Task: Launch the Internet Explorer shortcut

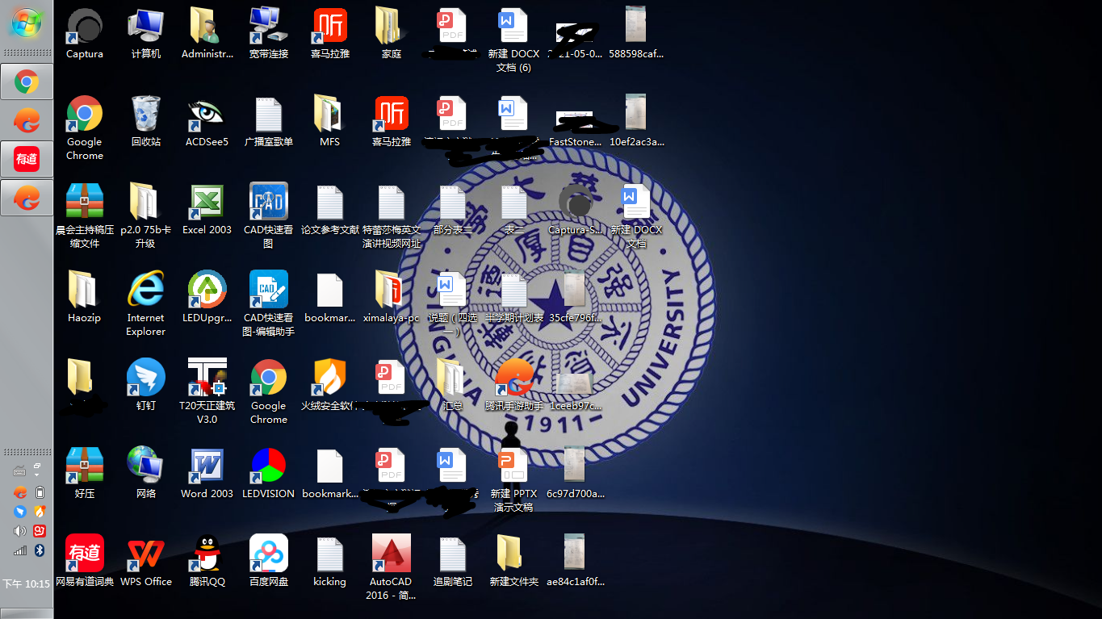Action: click(x=146, y=303)
